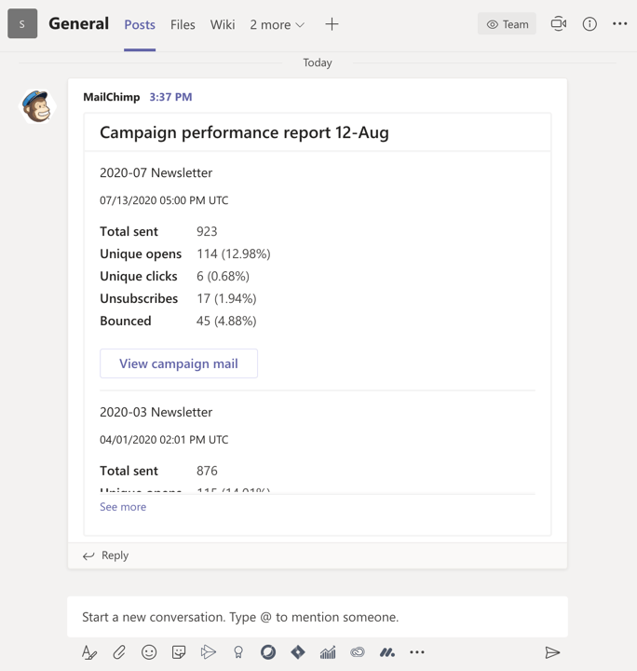Start a video meeting with Meet icon
The height and width of the screenshot is (671, 637).
pyautogui.click(x=559, y=24)
